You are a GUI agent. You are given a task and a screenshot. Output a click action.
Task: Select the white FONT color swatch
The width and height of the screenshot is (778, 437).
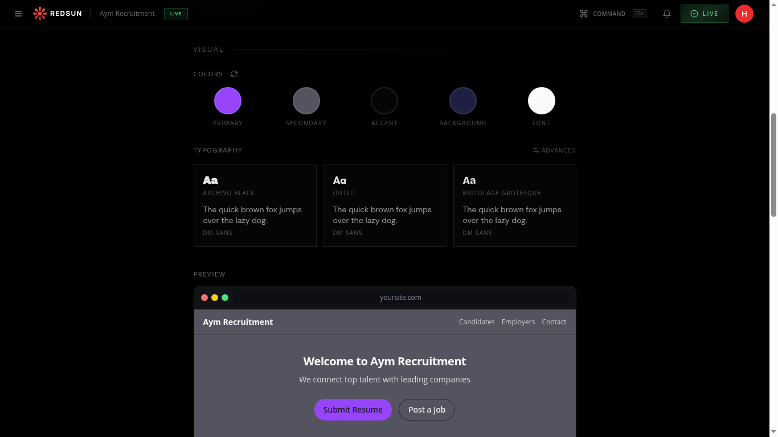pos(541,100)
